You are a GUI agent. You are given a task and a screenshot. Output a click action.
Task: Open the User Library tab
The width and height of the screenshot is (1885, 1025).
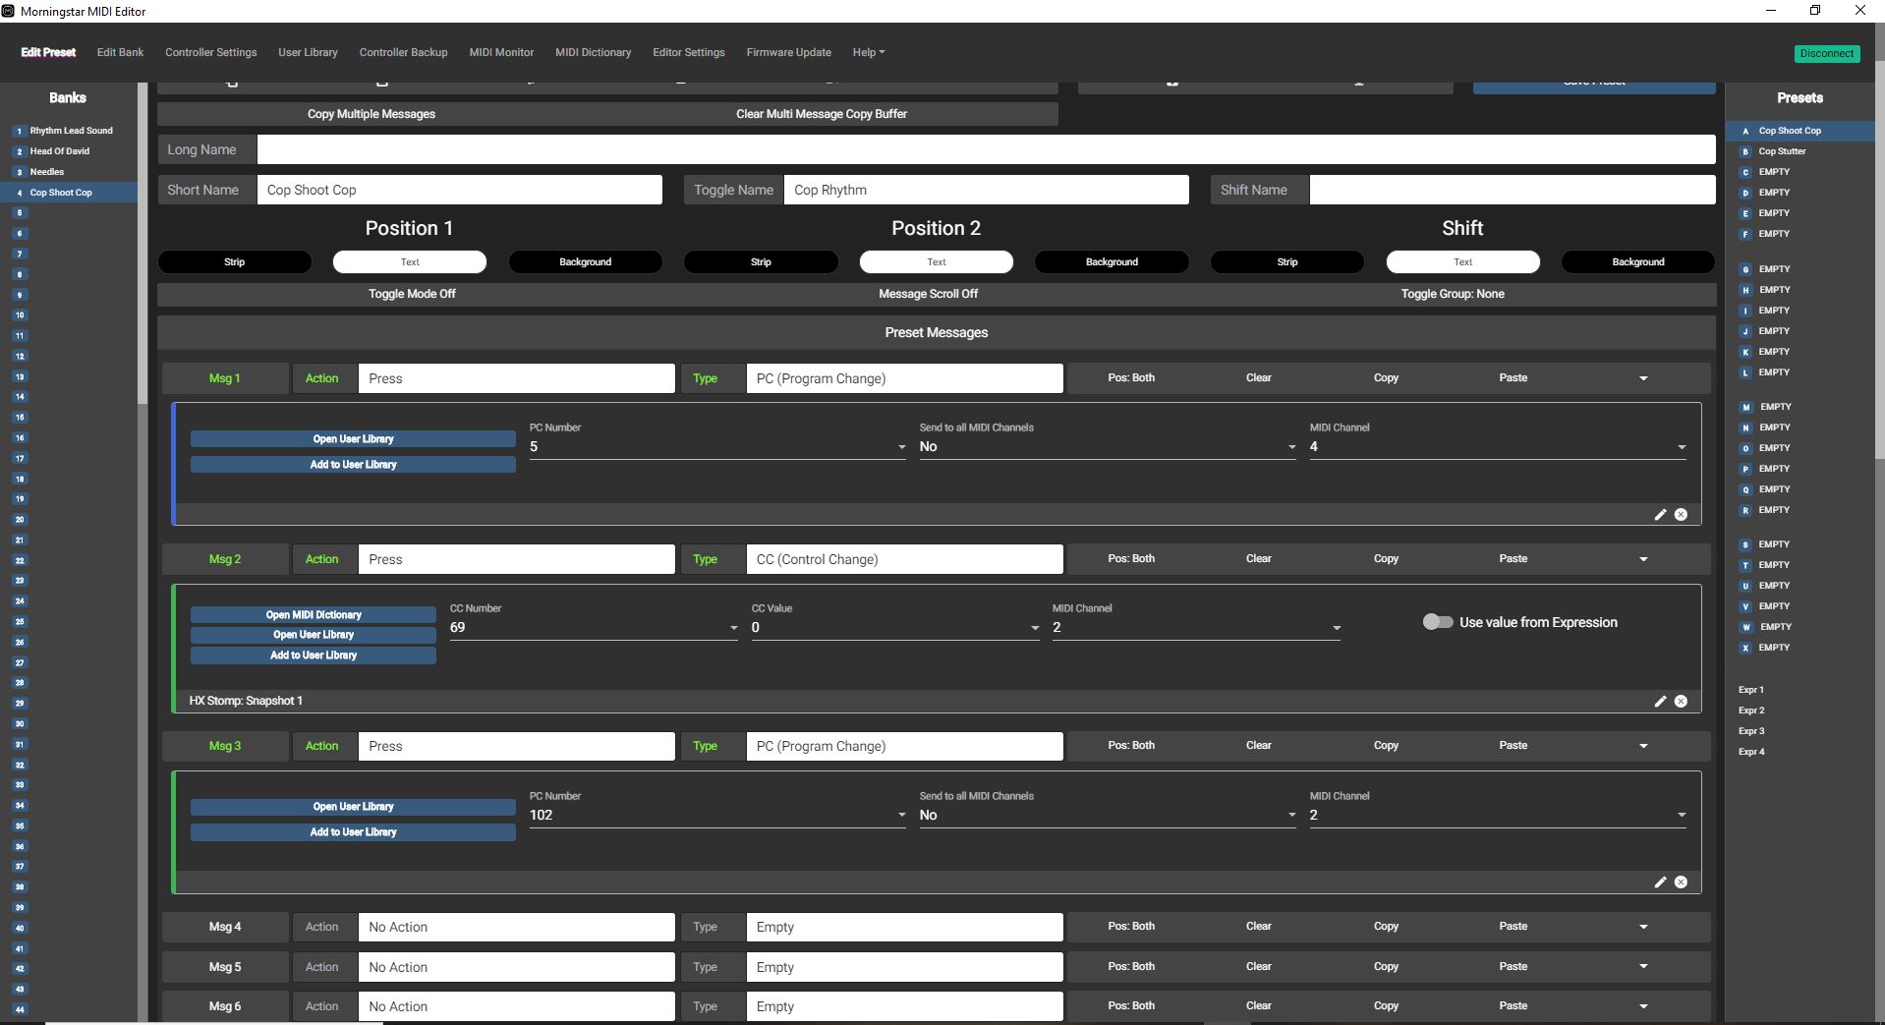tap(308, 52)
